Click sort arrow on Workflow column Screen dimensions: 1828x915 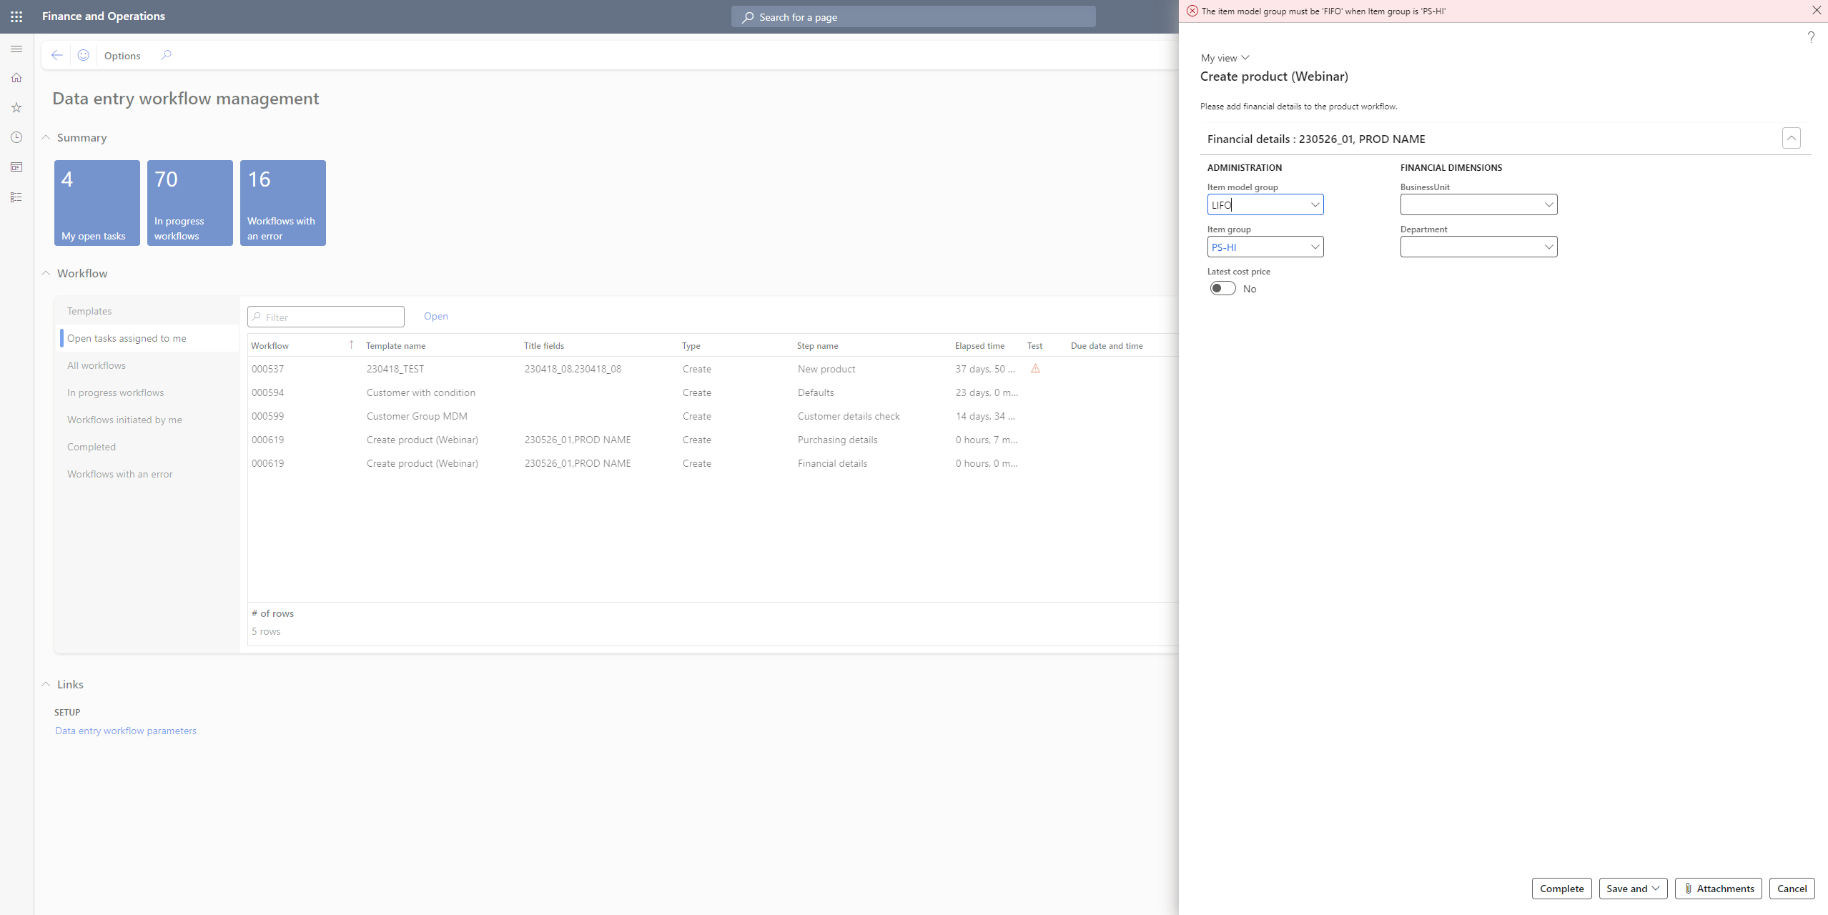(351, 345)
